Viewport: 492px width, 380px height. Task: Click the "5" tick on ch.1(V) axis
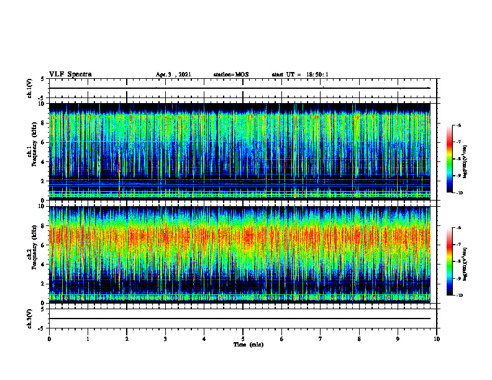point(43,79)
